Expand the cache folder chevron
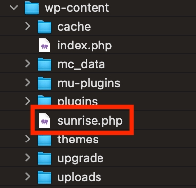The width and height of the screenshot is (196, 188). (28, 26)
